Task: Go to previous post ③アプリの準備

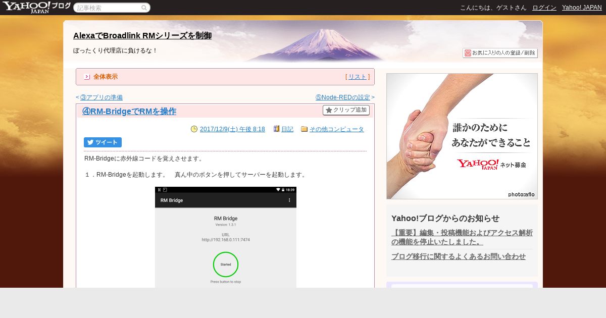Action: [x=101, y=97]
